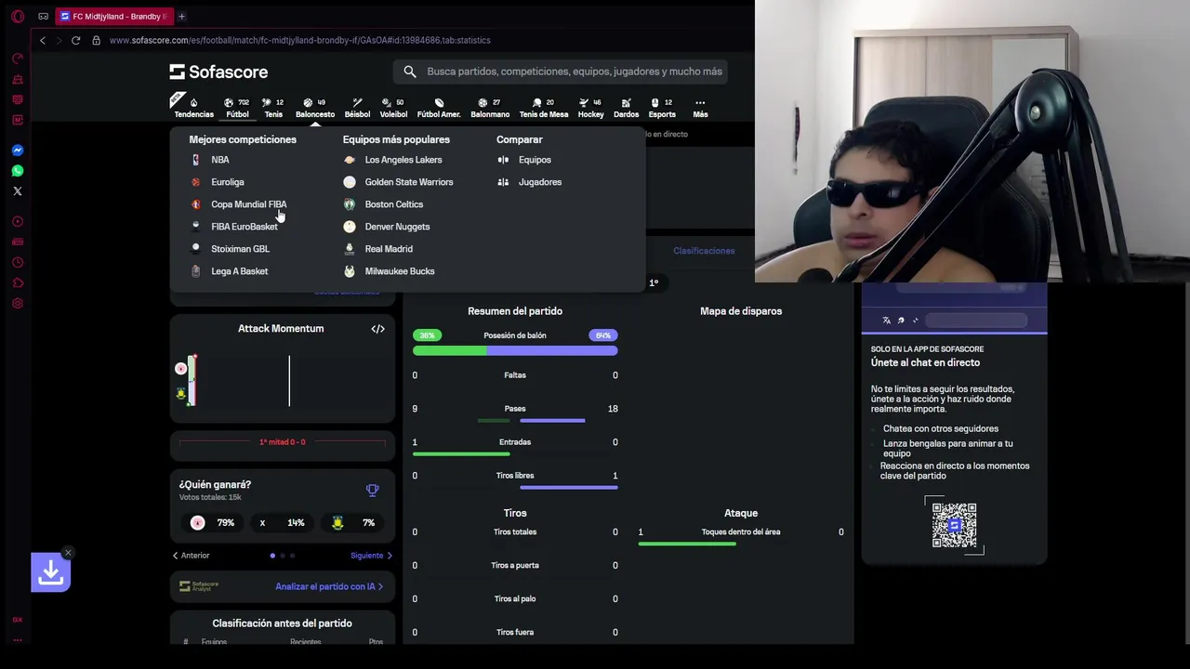This screenshot has width=1190, height=669.
Task: Select the FC Midtjylland browser tab
Action: pos(113,16)
